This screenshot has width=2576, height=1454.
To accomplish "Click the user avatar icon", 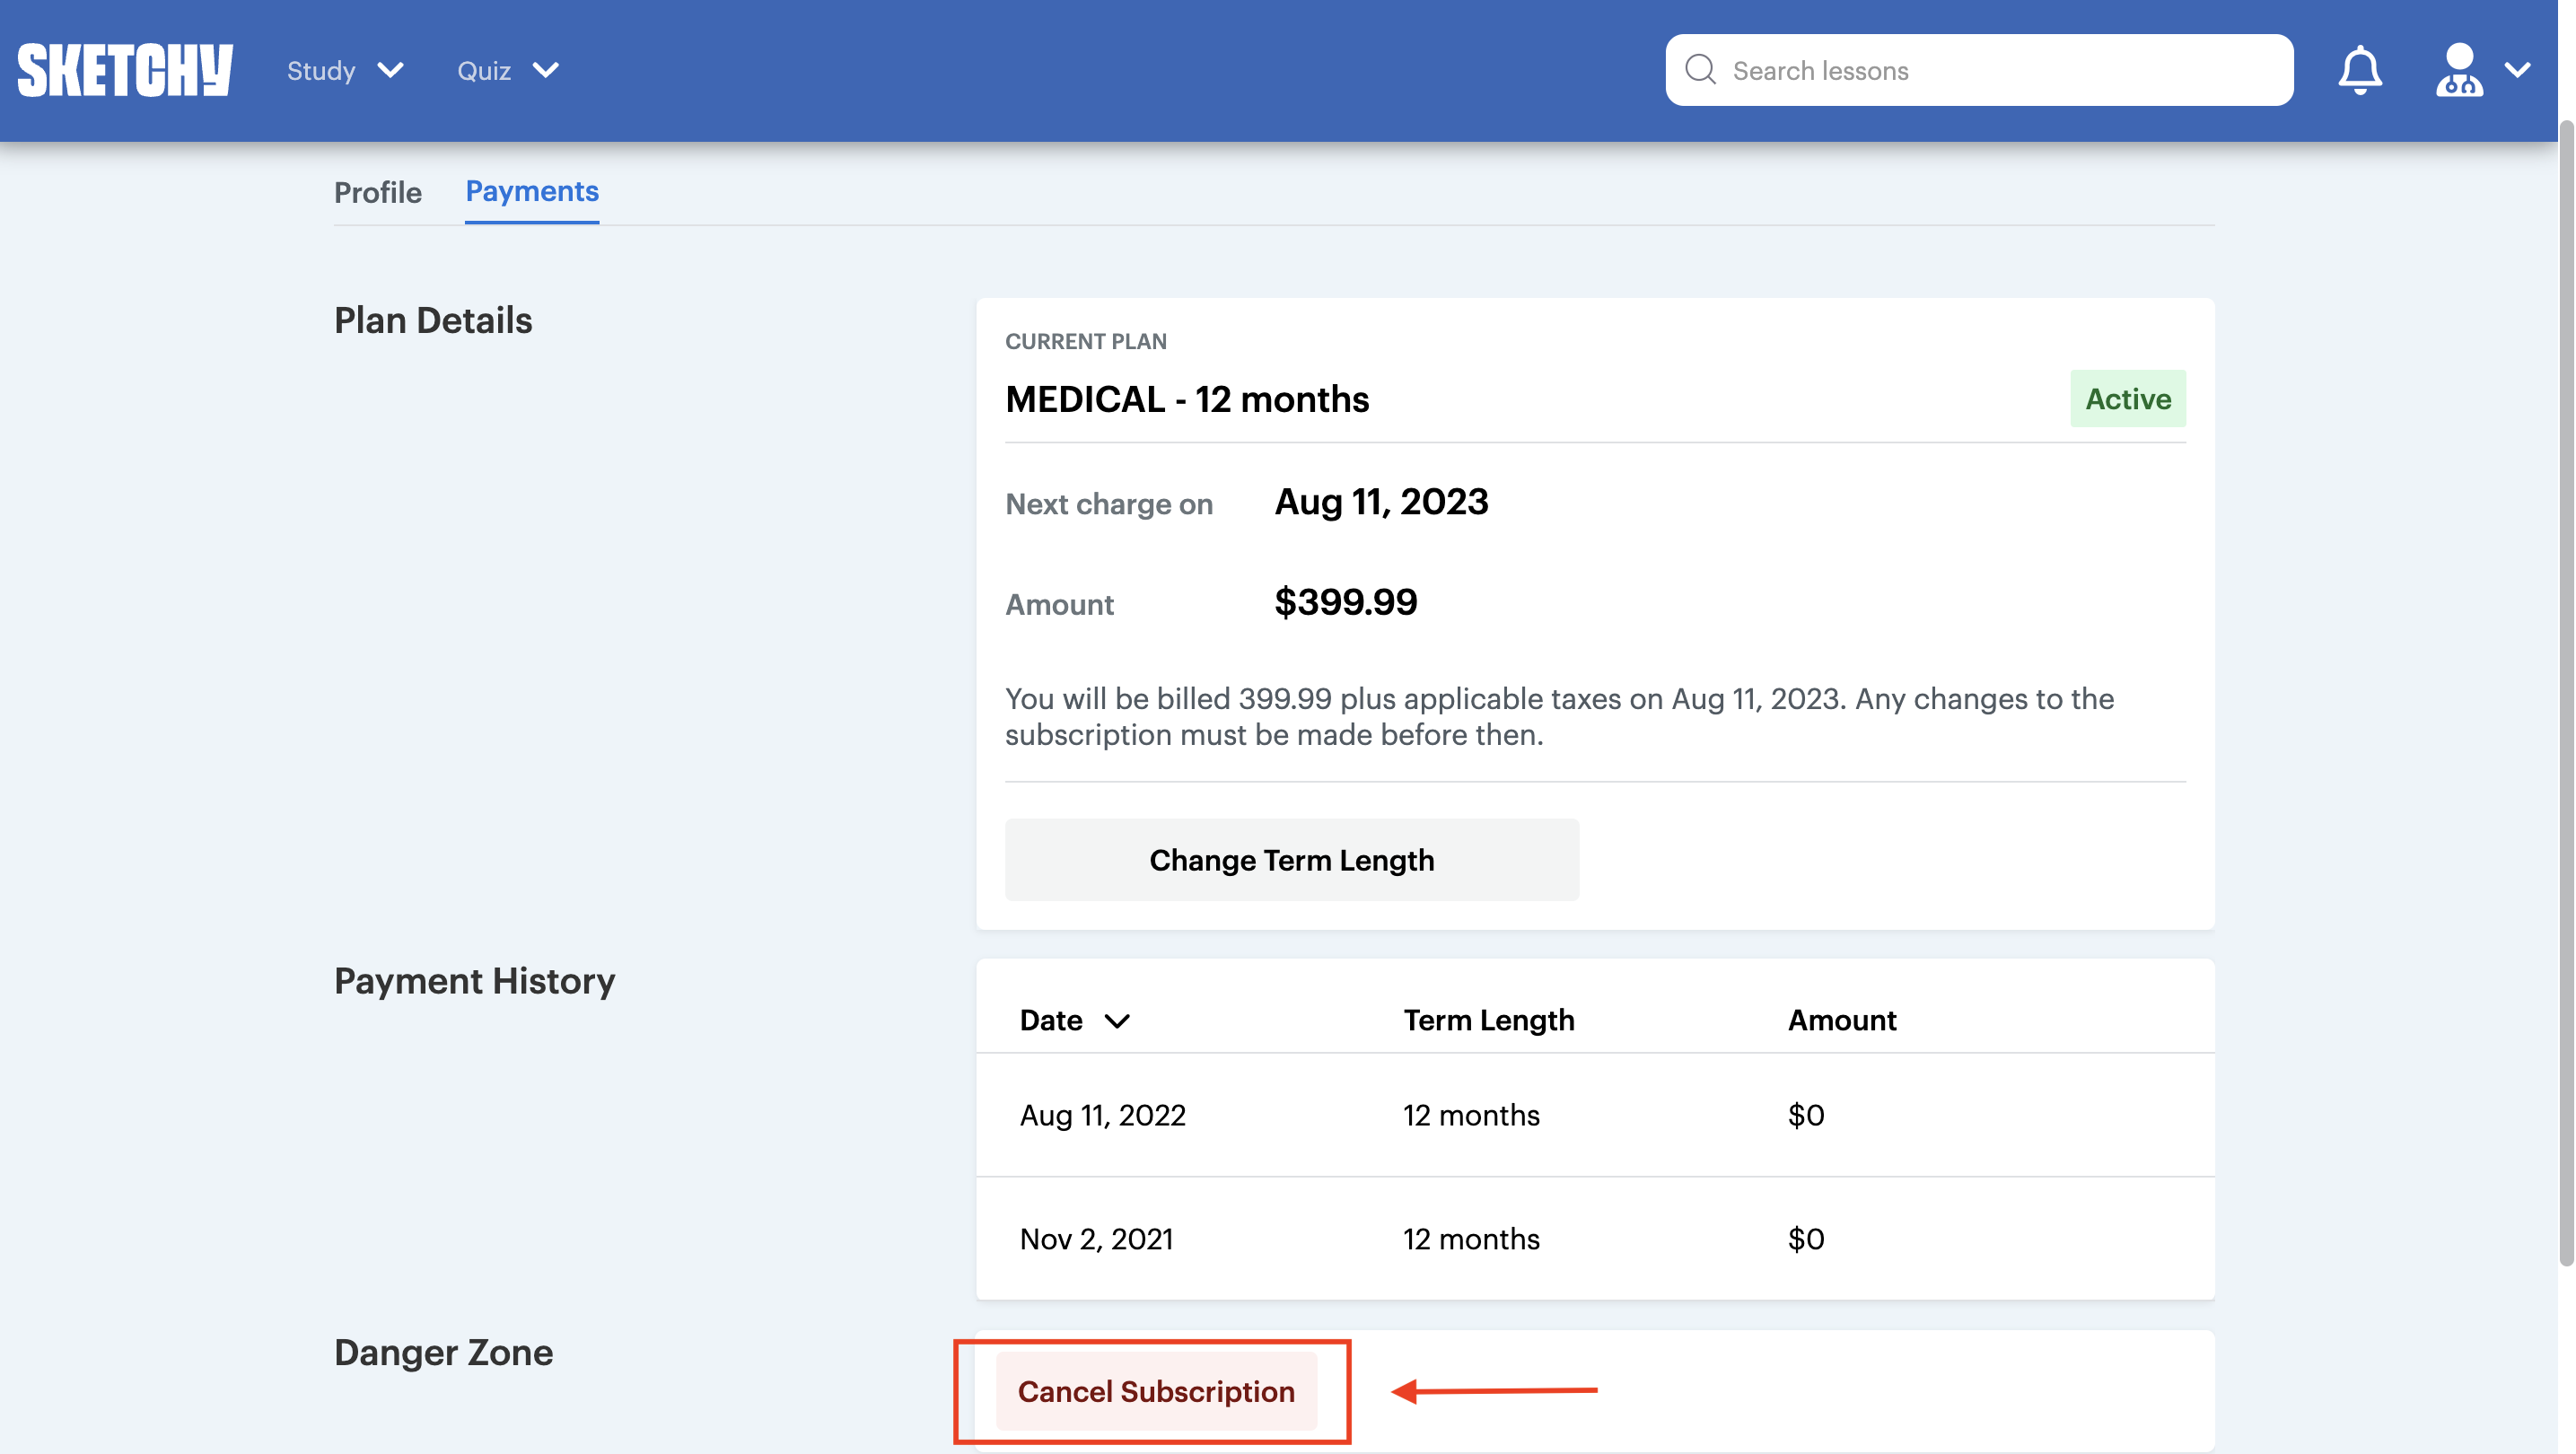I will (2458, 70).
